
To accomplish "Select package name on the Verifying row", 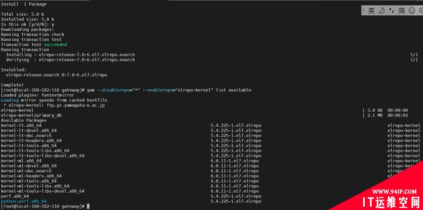I will point(87,60).
